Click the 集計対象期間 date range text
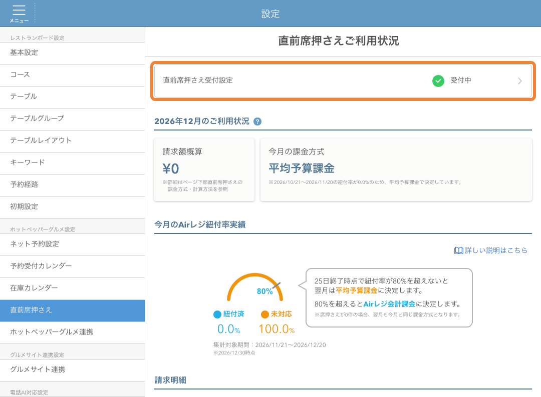This screenshot has width=541, height=397. tap(269, 344)
